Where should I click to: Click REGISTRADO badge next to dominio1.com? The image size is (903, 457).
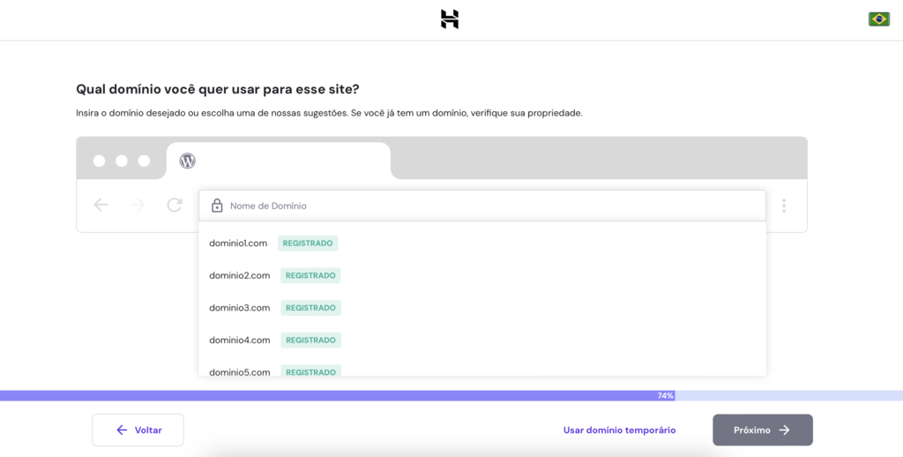(308, 243)
